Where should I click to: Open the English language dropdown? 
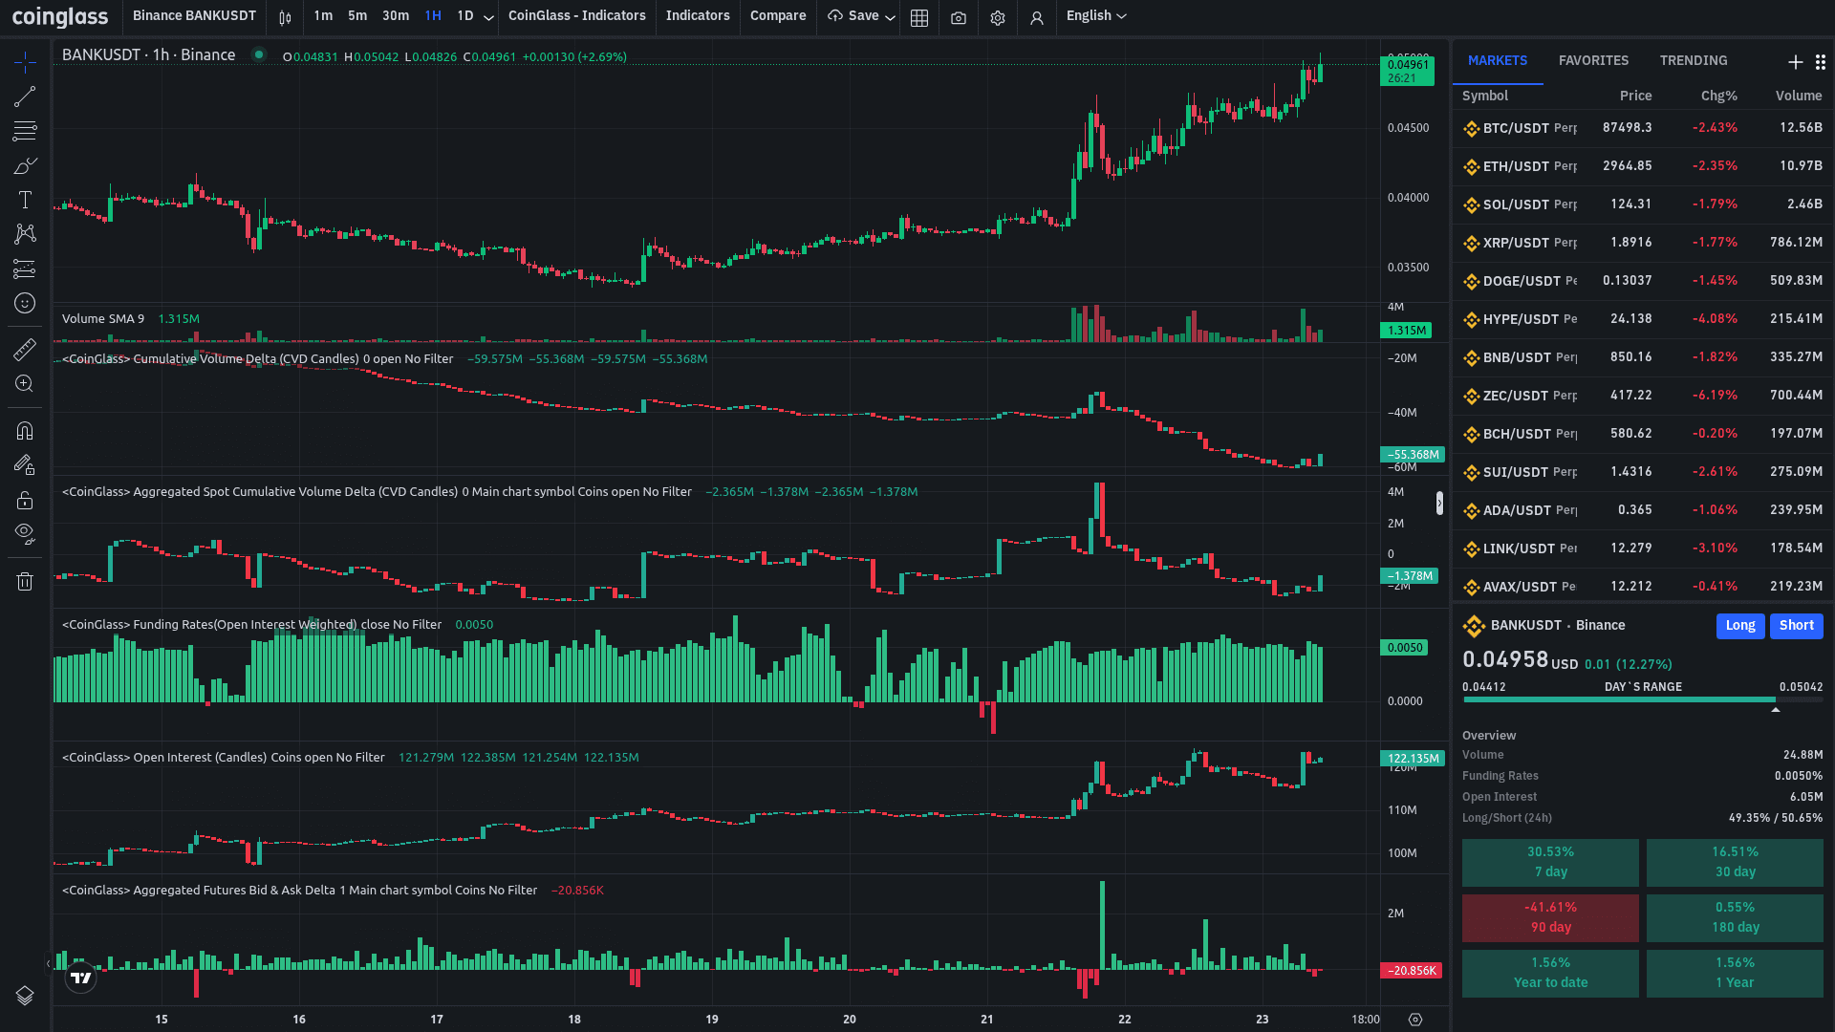coord(1095,16)
